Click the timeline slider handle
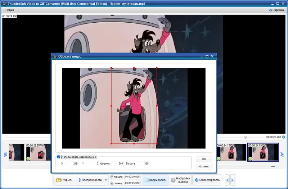Image resolution: width=288 pixels, height=189 pixels. (246, 137)
